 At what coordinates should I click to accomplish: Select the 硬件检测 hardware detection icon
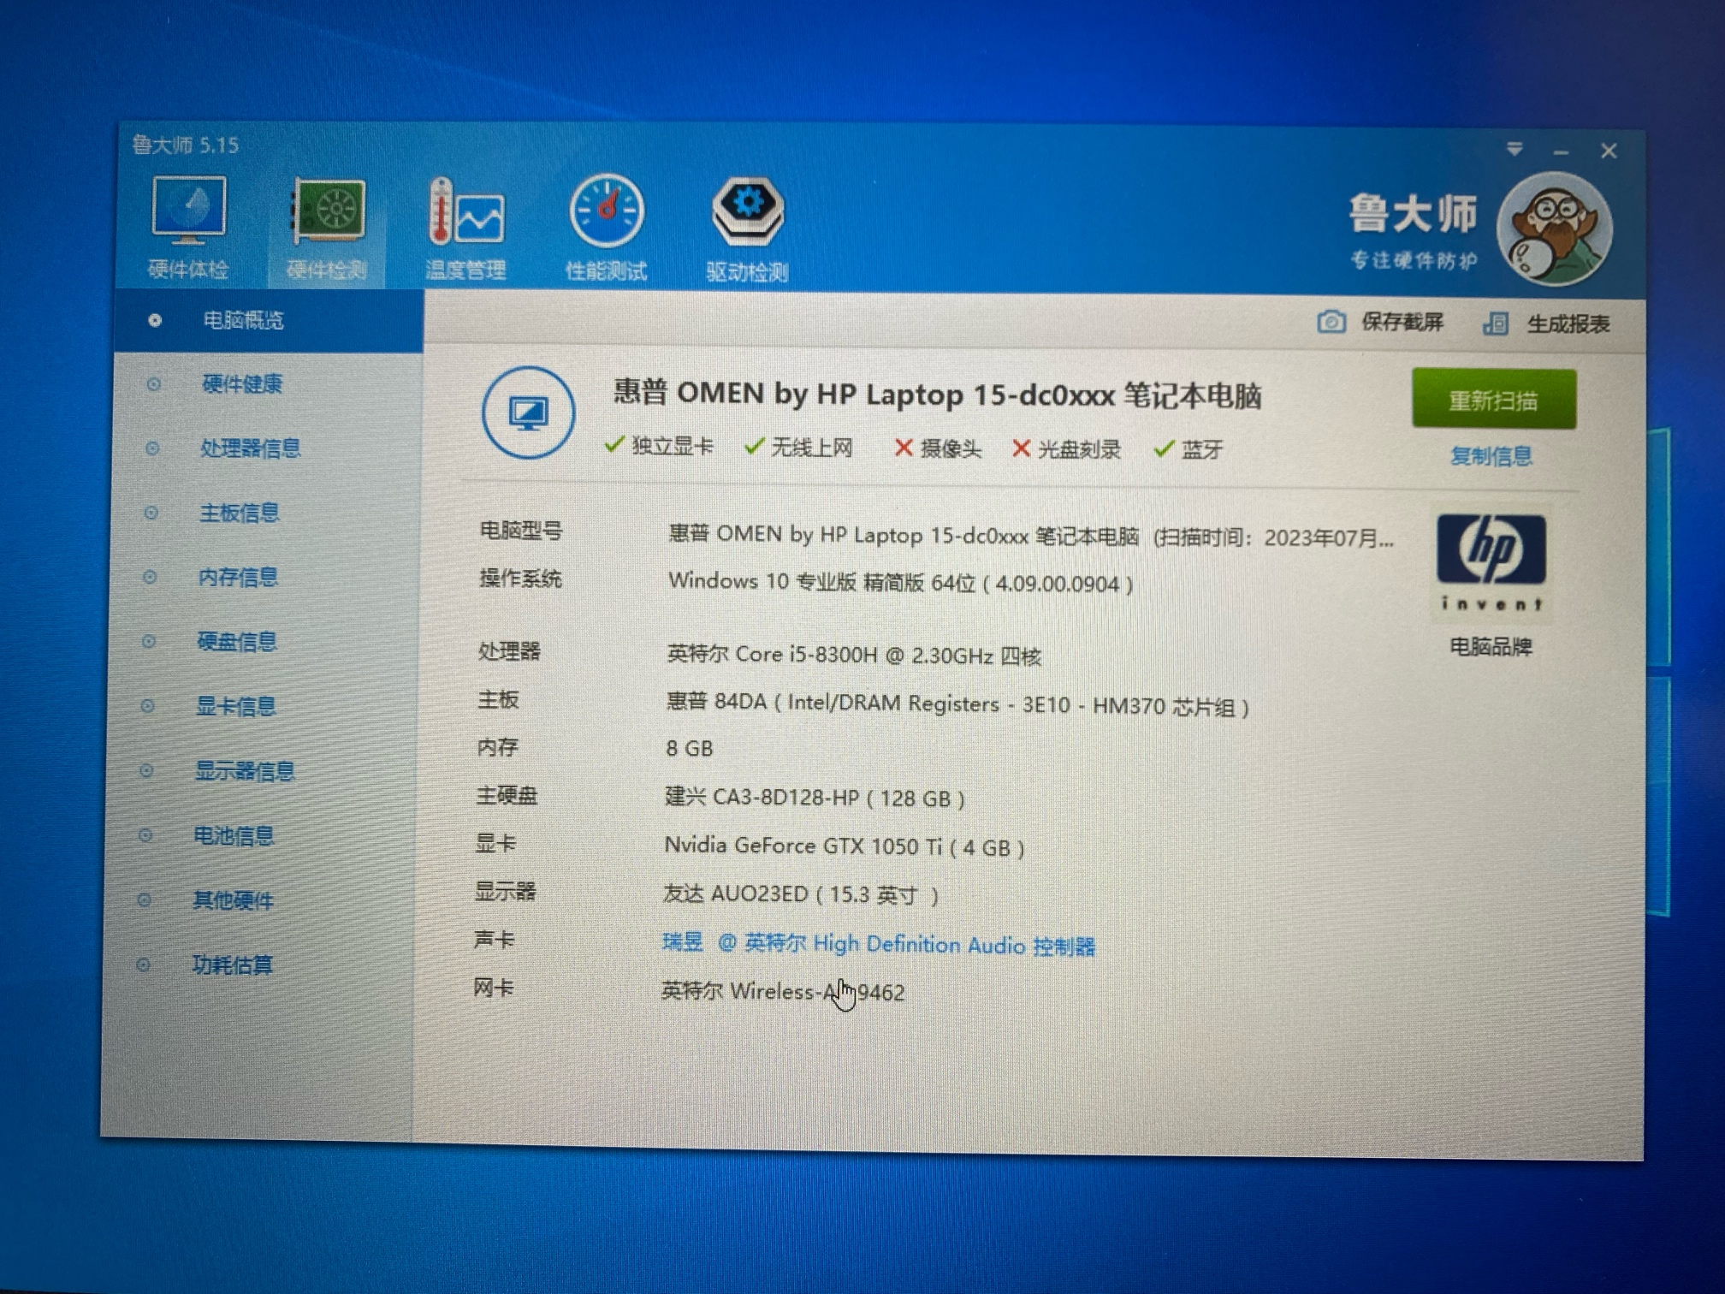[x=329, y=211]
